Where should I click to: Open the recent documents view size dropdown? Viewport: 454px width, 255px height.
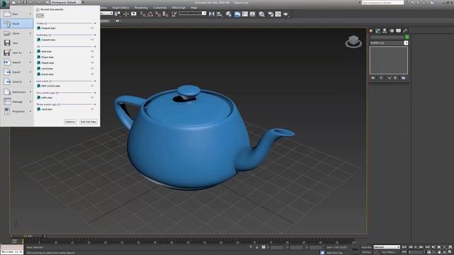[40, 16]
